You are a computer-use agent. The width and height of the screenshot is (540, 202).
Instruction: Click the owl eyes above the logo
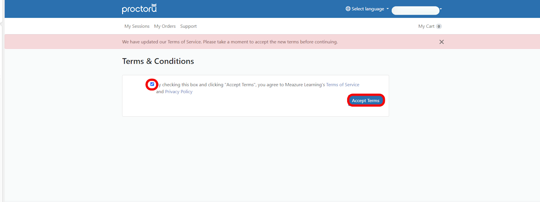pyautogui.click(x=154, y=5)
